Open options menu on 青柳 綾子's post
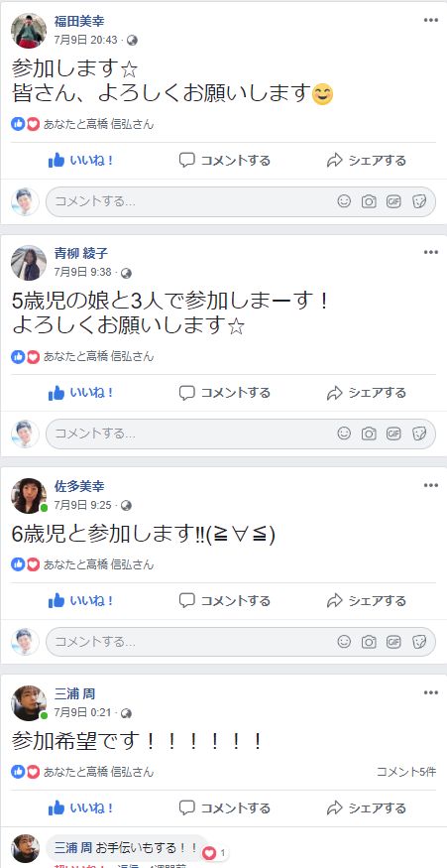 coord(430,252)
